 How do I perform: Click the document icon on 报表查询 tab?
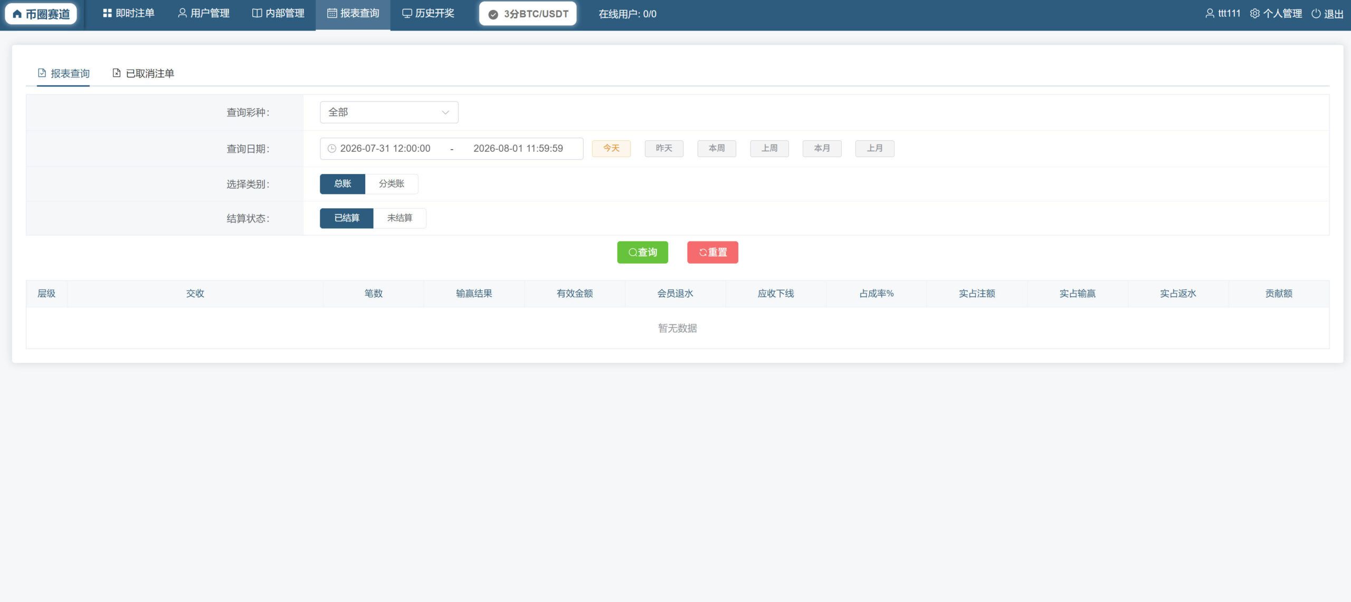click(42, 73)
